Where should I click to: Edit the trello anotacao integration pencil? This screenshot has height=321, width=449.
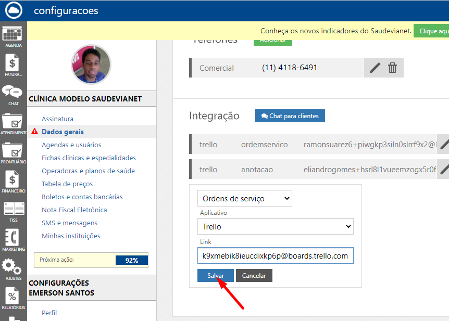444,170
